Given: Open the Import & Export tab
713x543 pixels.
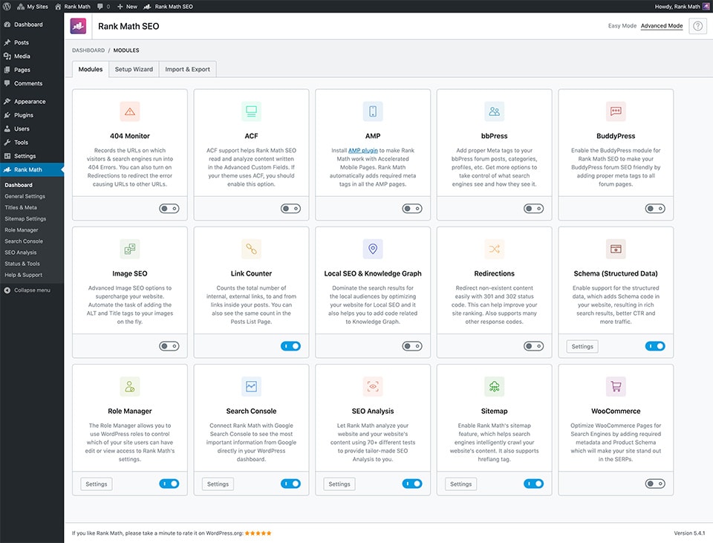Looking at the screenshot, I should tap(187, 69).
